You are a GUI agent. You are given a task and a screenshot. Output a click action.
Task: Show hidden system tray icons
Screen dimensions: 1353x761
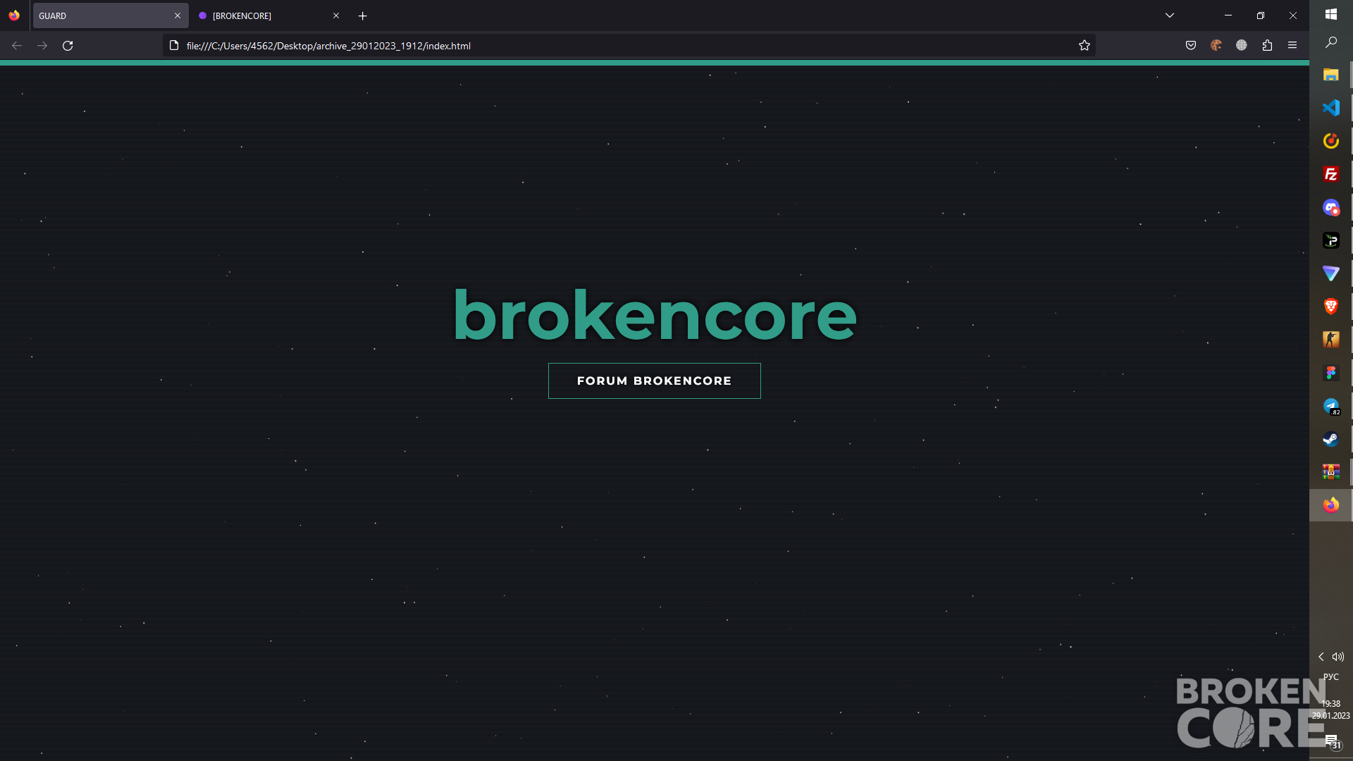(x=1321, y=657)
